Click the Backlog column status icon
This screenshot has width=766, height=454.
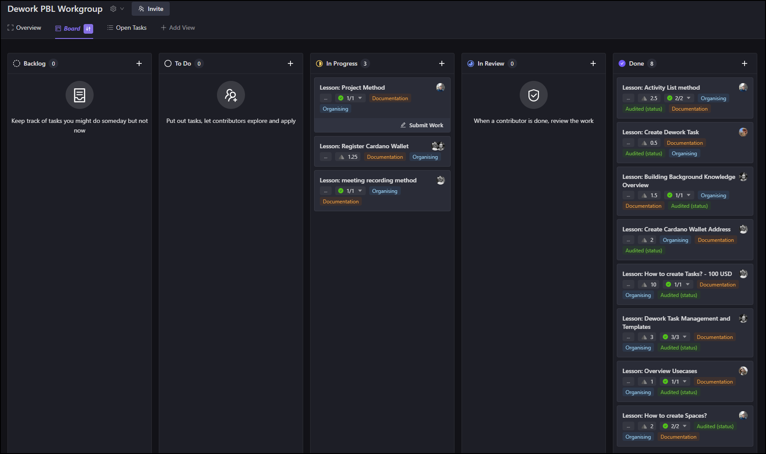(x=17, y=63)
